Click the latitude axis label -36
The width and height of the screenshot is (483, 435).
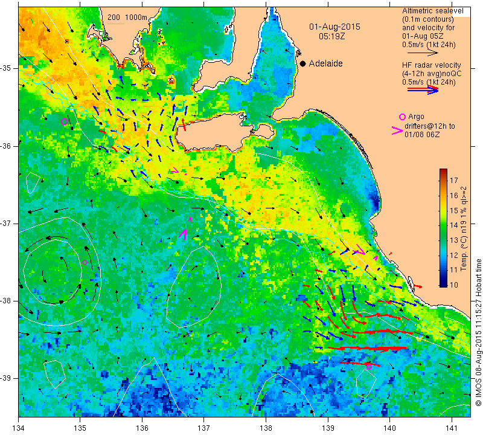(x=6, y=146)
